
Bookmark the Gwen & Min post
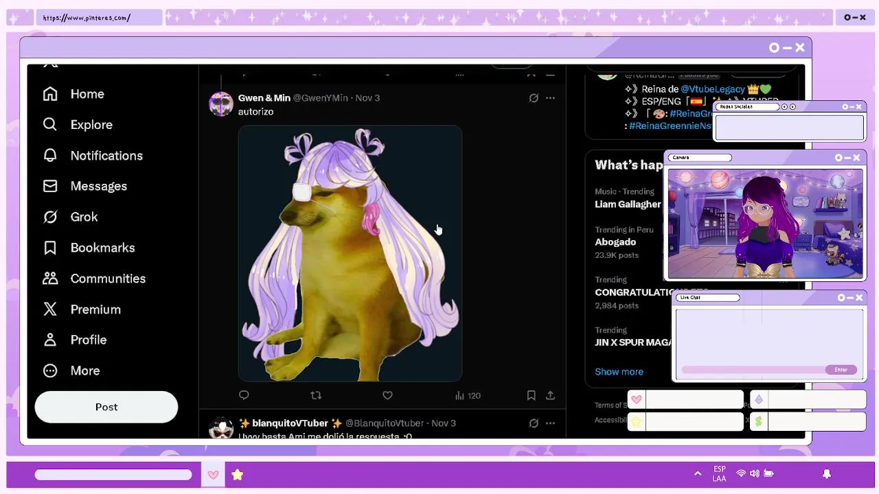(x=531, y=395)
